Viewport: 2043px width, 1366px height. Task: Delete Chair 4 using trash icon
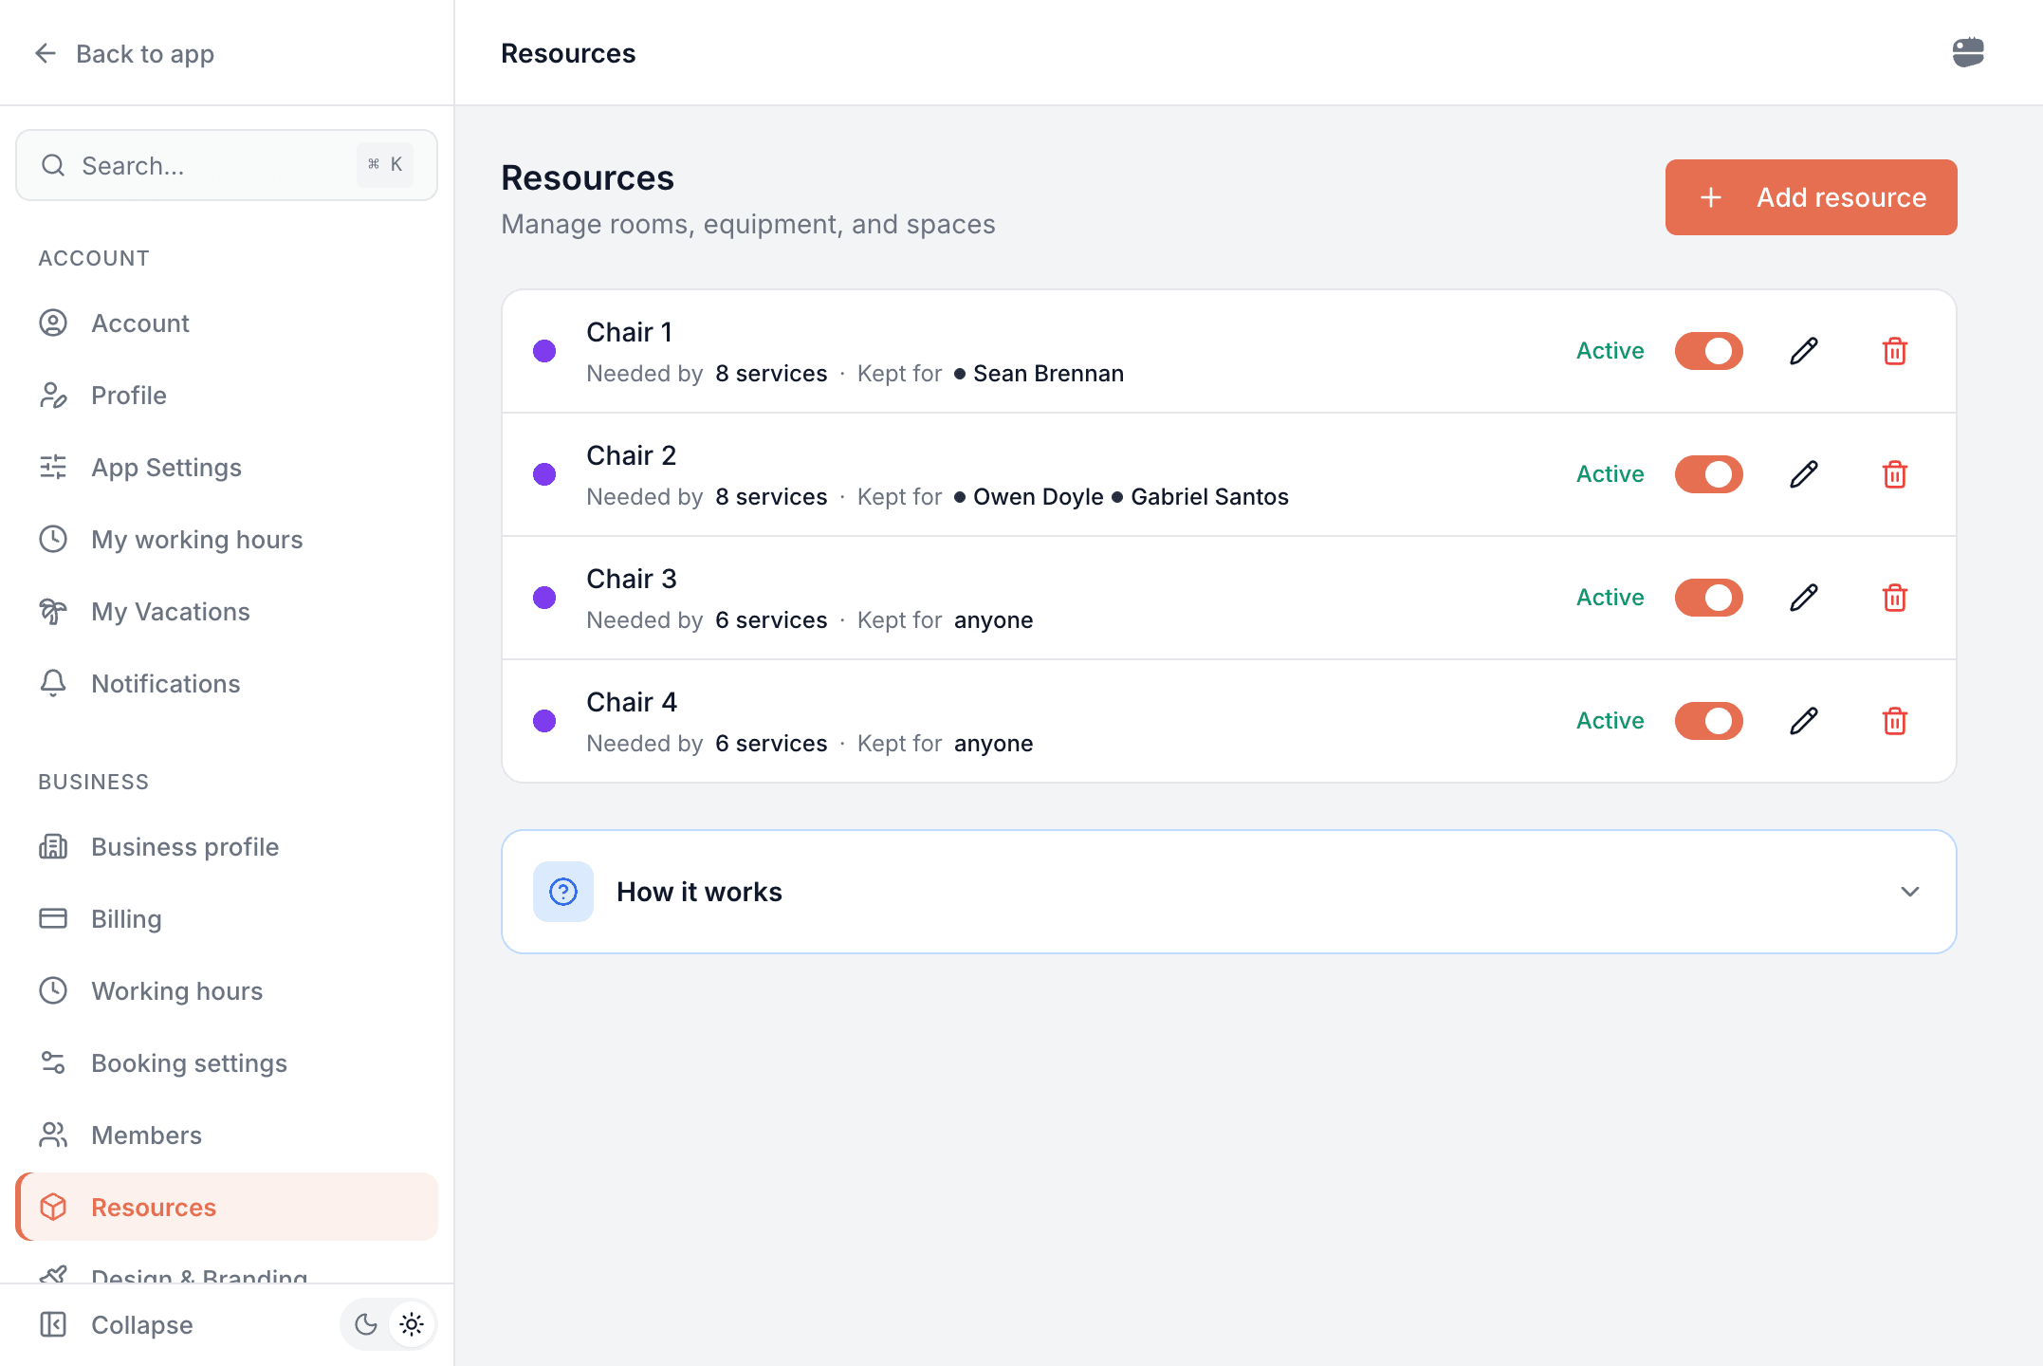pyautogui.click(x=1895, y=721)
